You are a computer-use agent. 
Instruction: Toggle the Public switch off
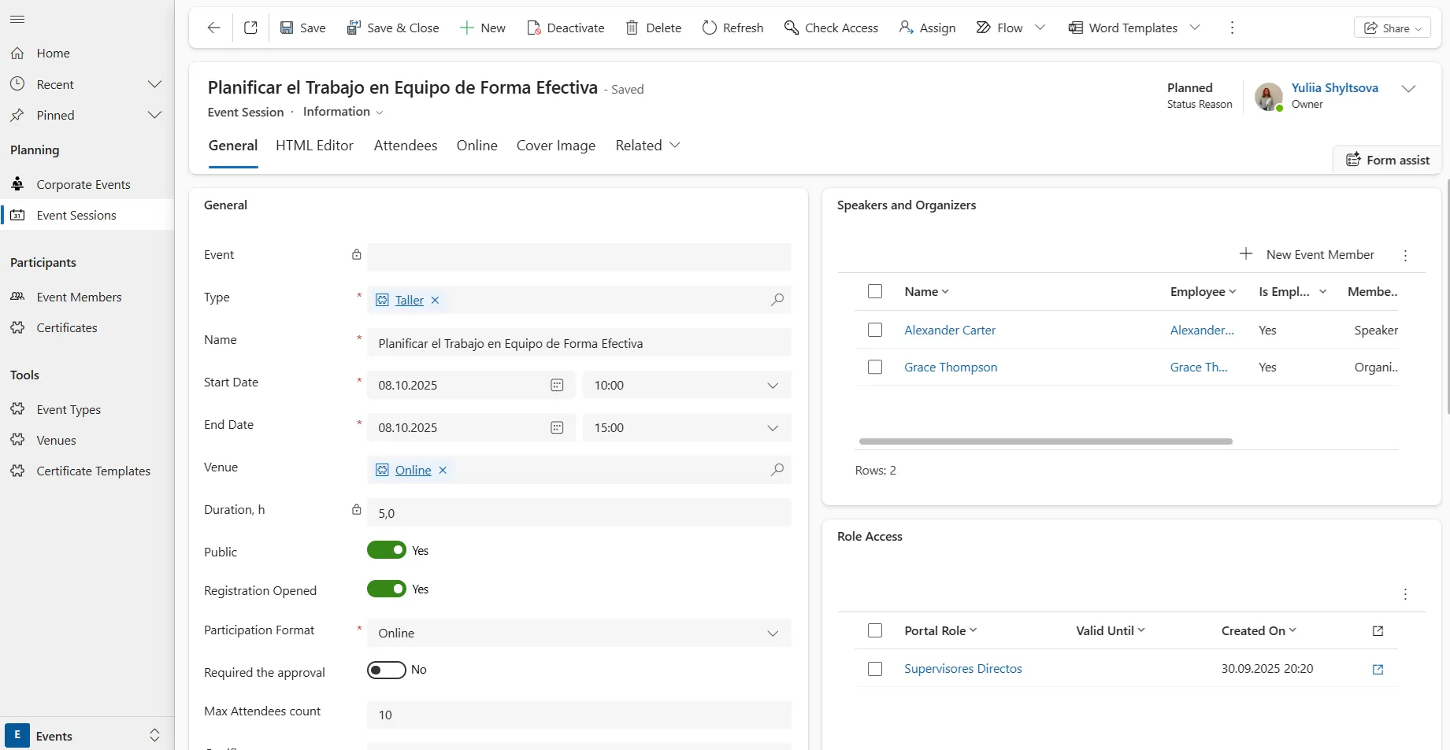coord(387,550)
